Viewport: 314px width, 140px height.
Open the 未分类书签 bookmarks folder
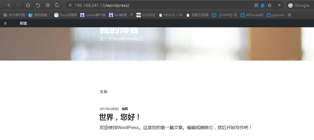[14, 15]
